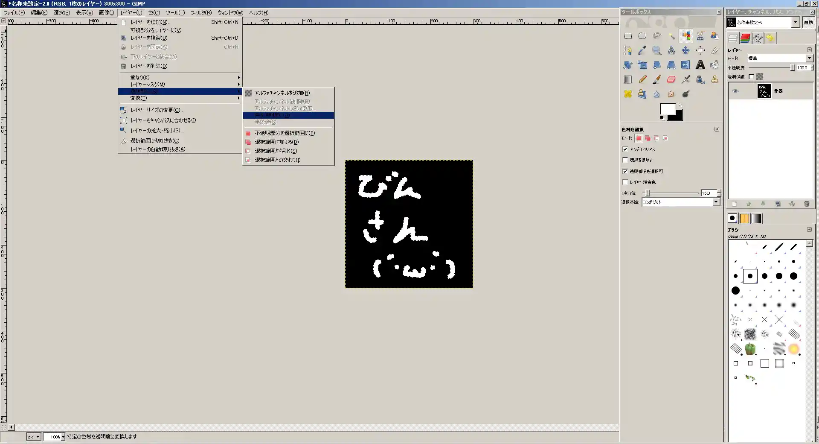Image resolution: width=819 pixels, height=444 pixels.
Task: Expand the image selector dropdown 名称未設定-2
Action: coord(795,23)
